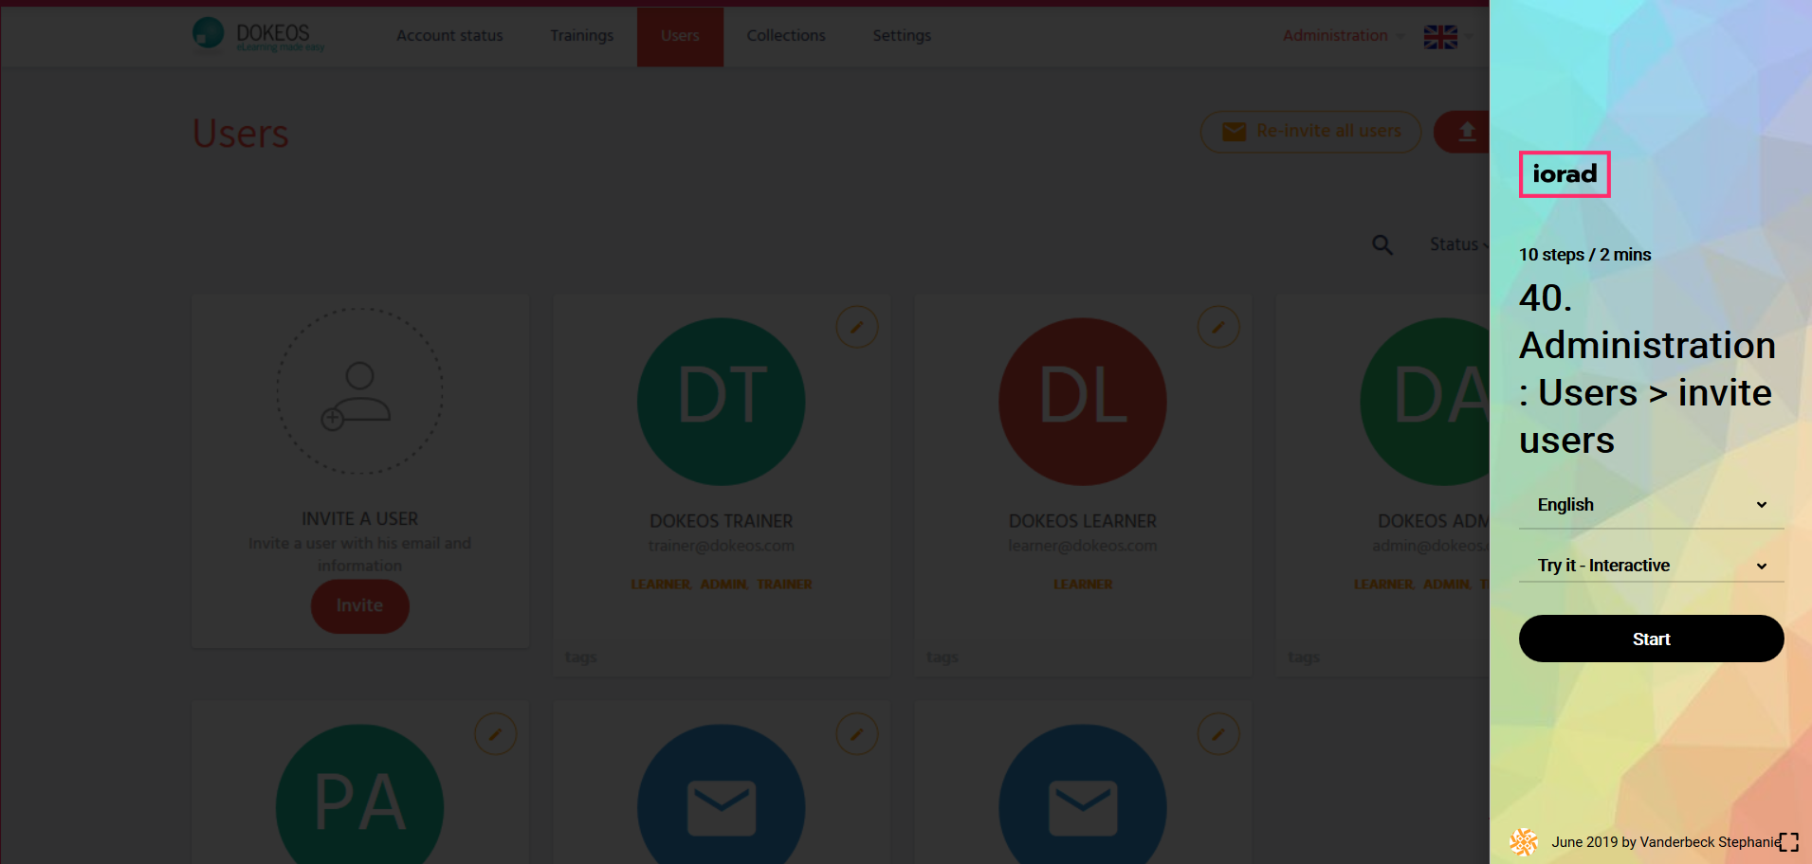Switch to Account status tab
Image resolution: width=1812 pixels, height=864 pixels.
pyautogui.click(x=449, y=36)
